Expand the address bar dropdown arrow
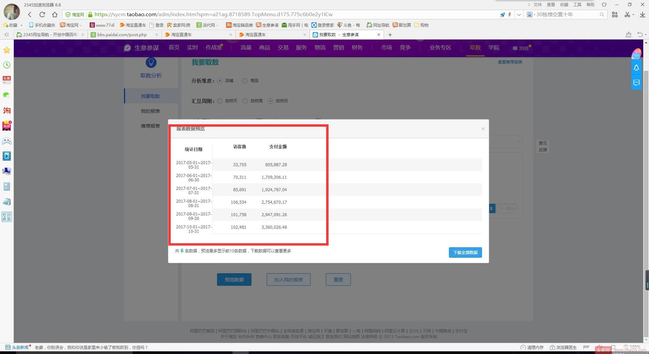 coord(519,15)
